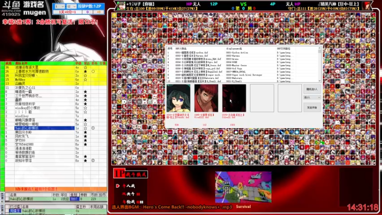Click circled 1 marker in Yuki的心肝摔坏 row
The width and height of the screenshot is (382, 215).
pyautogui.click(x=93, y=128)
